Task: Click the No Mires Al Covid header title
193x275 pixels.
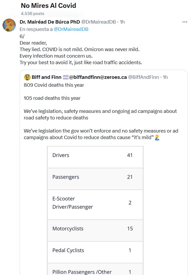Action: point(48,5)
